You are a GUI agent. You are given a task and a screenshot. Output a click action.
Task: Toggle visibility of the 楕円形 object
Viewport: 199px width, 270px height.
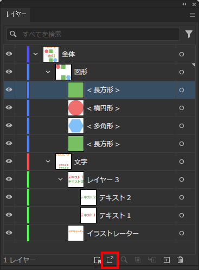pyautogui.click(x=9, y=107)
